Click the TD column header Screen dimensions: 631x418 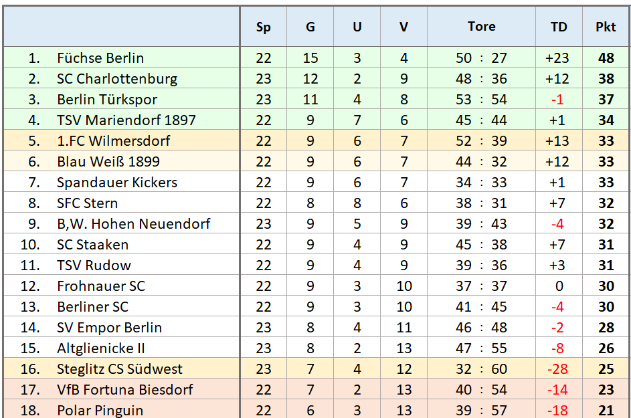559,27
